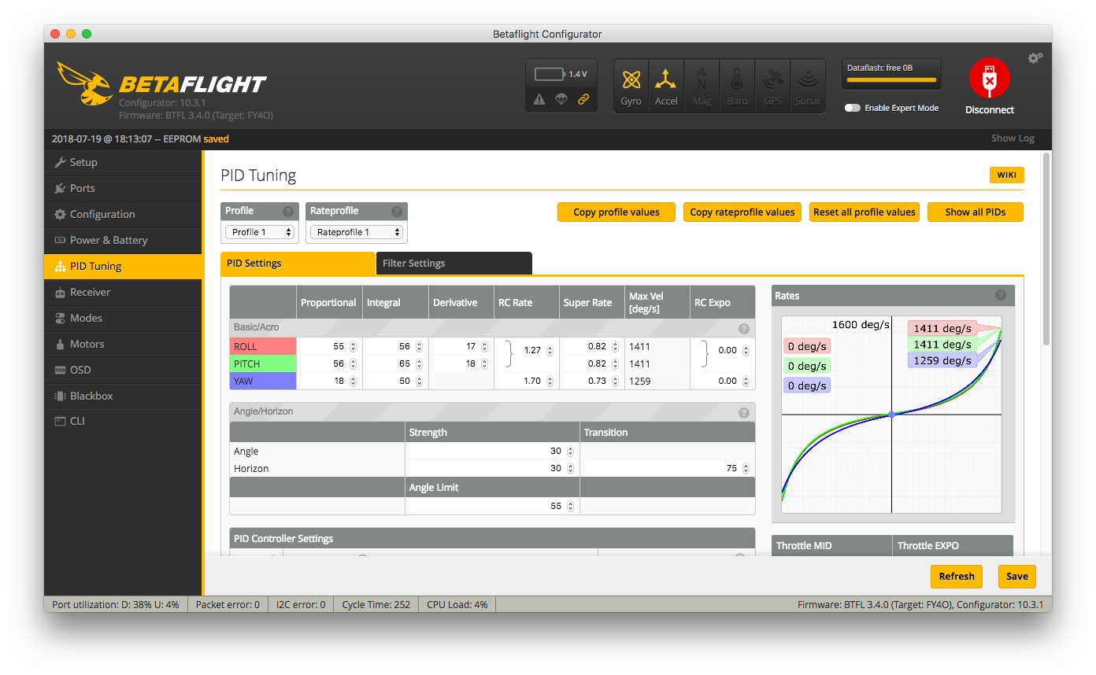Click the battery icon next to Power & Battery
The width and height of the screenshot is (1096, 675).
(x=60, y=240)
